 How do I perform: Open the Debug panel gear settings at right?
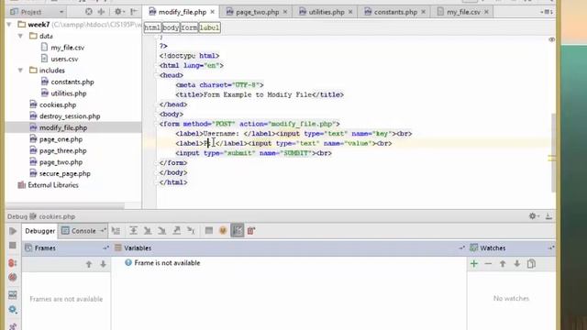[x=533, y=216]
